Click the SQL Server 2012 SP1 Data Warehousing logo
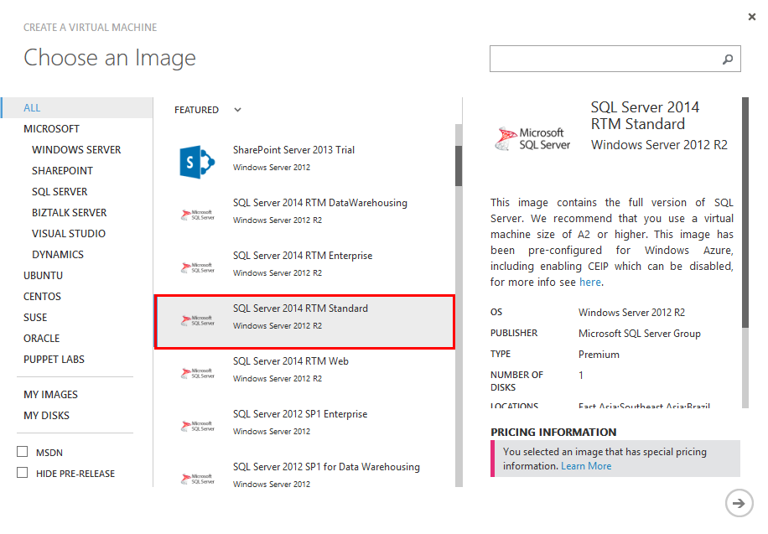This screenshot has width=768, height=534. [197, 480]
